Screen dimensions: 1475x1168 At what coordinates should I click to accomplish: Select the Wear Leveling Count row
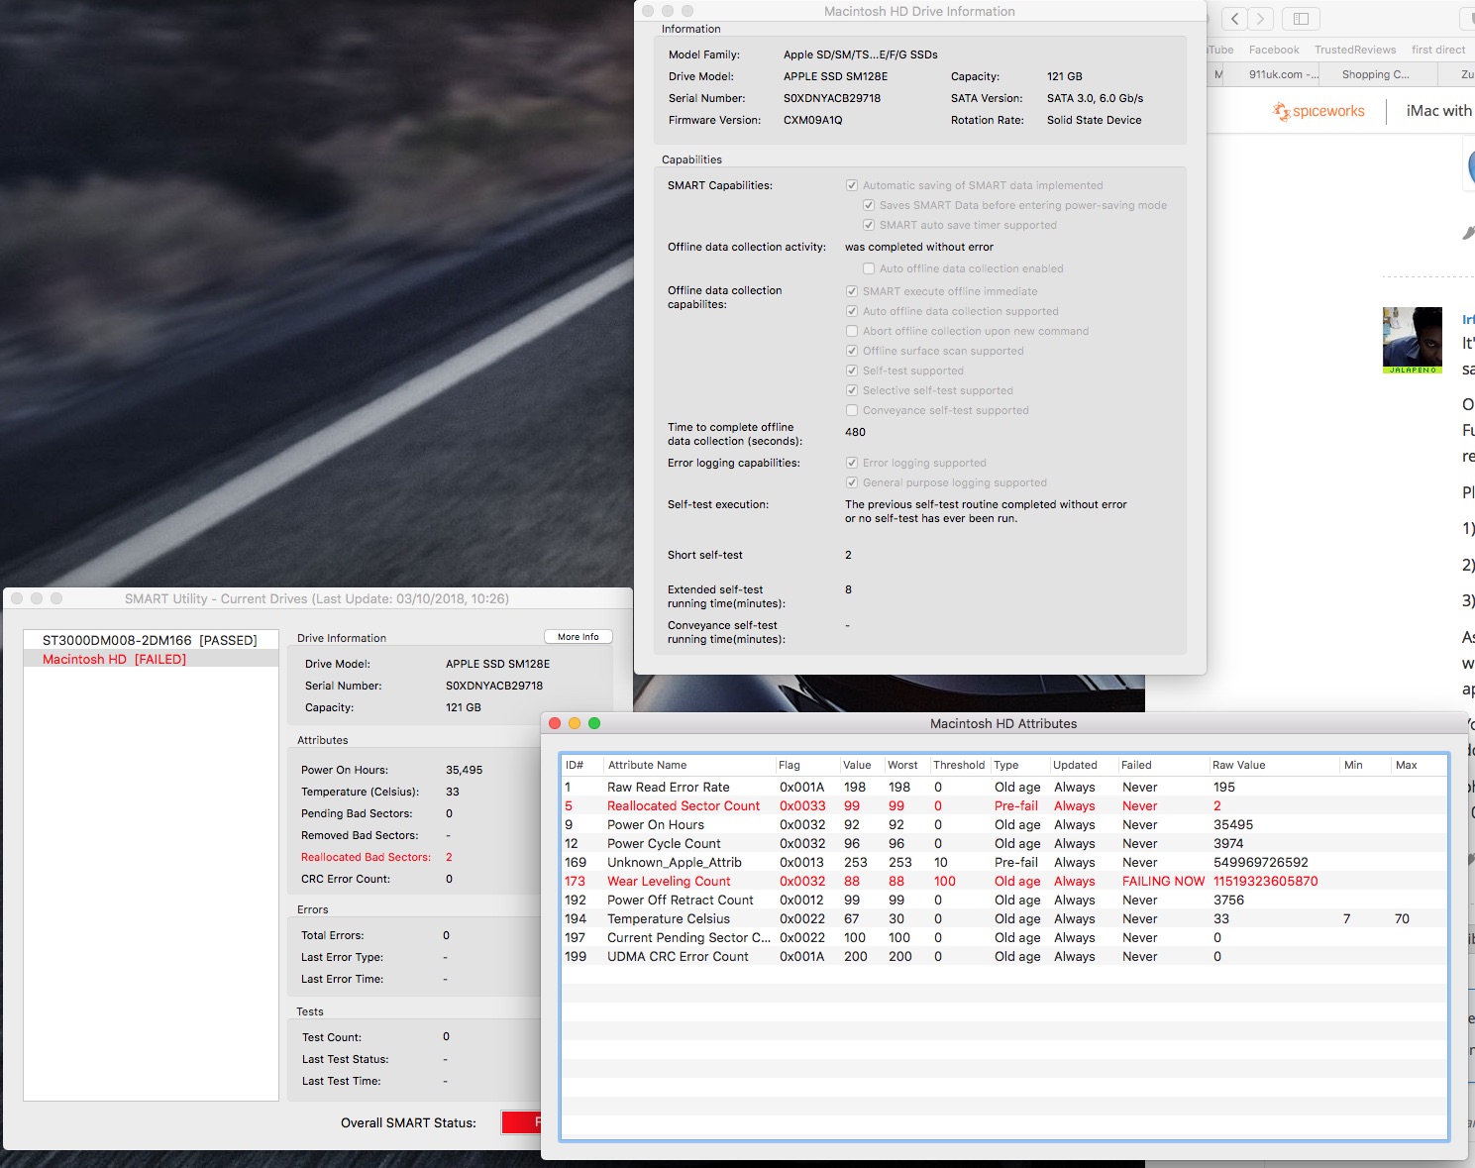coord(1003,882)
